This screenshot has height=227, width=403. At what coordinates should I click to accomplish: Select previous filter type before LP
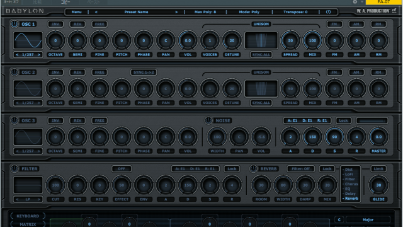(x=17, y=199)
